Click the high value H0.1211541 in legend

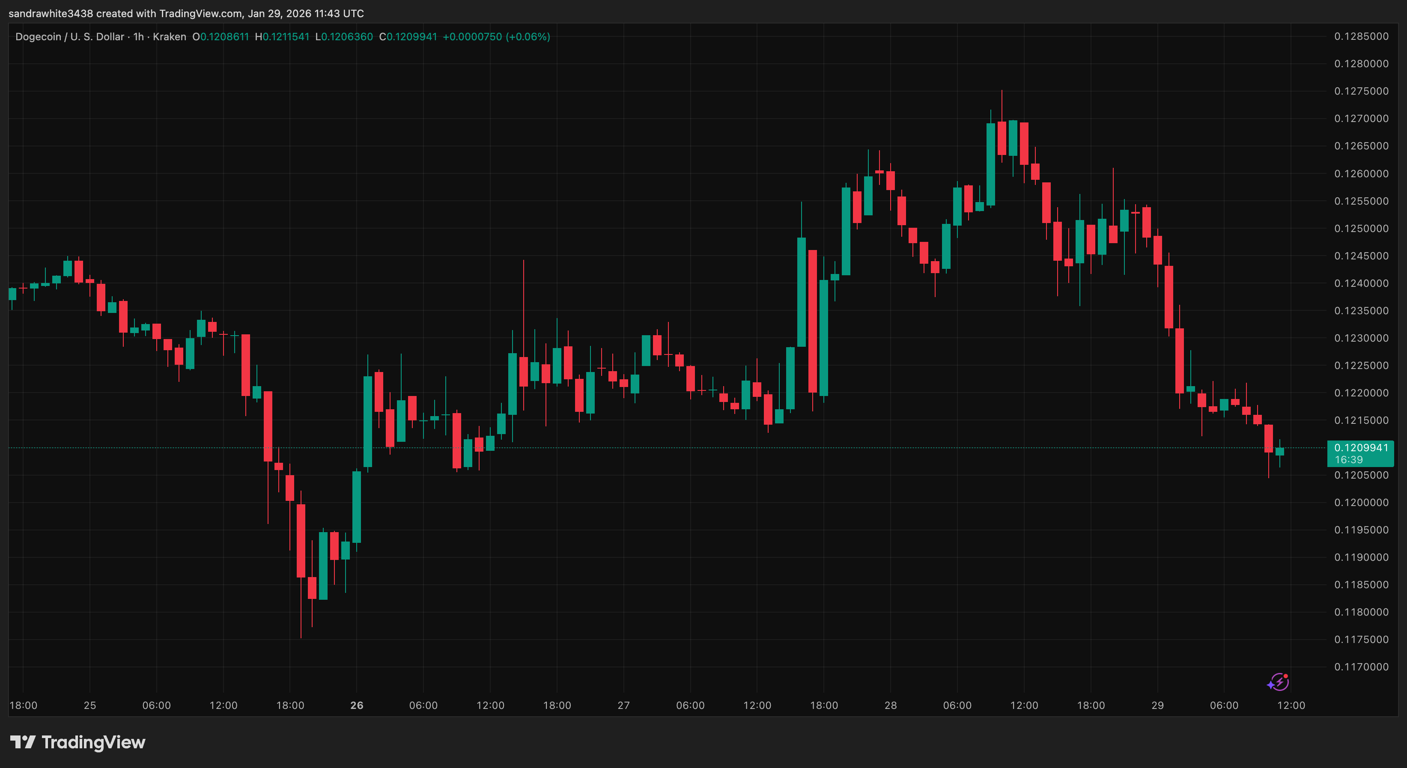(x=282, y=36)
